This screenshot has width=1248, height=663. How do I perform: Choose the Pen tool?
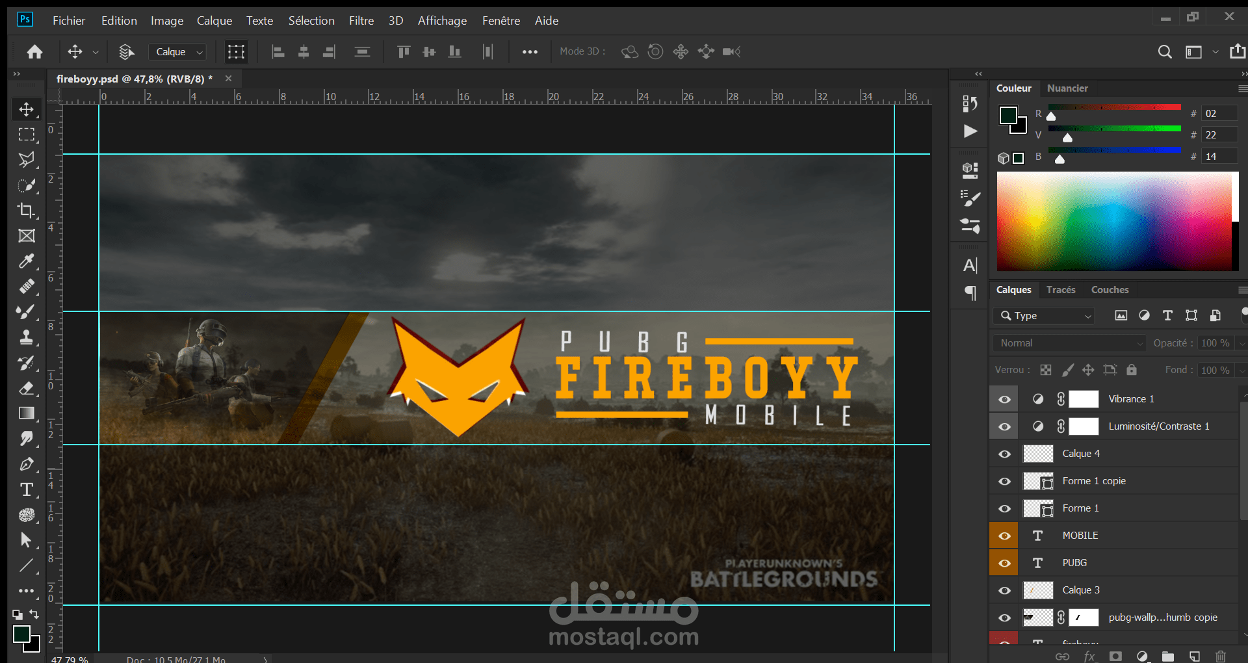tap(26, 464)
